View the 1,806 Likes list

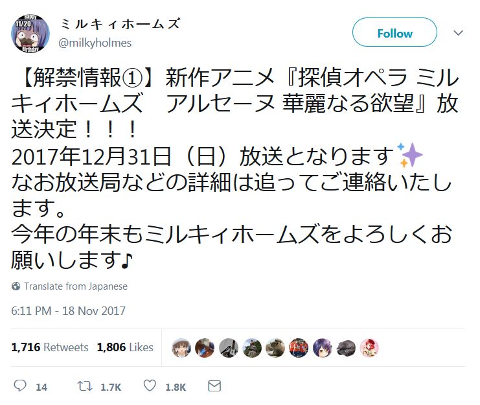(x=125, y=347)
